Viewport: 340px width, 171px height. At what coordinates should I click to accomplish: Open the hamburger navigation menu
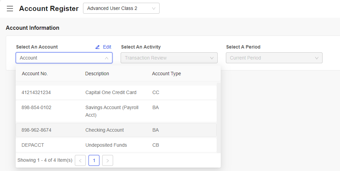pos(10,9)
